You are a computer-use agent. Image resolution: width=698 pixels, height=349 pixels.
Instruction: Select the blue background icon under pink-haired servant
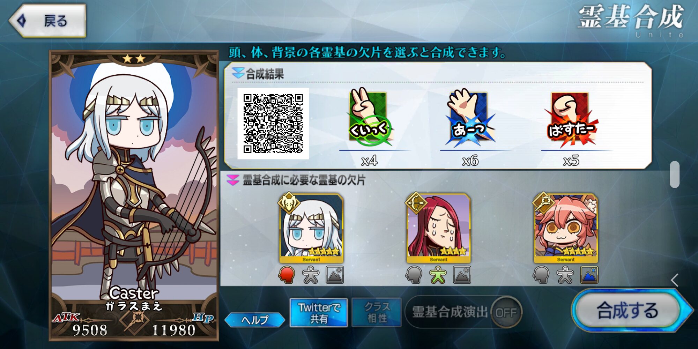[x=589, y=275]
